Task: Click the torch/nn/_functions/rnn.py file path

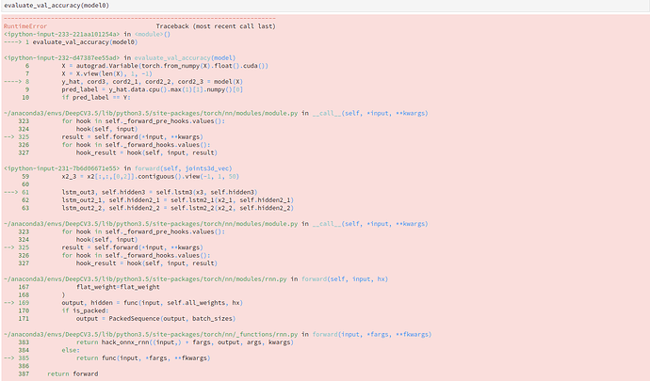Action: (x=151, y=334)
